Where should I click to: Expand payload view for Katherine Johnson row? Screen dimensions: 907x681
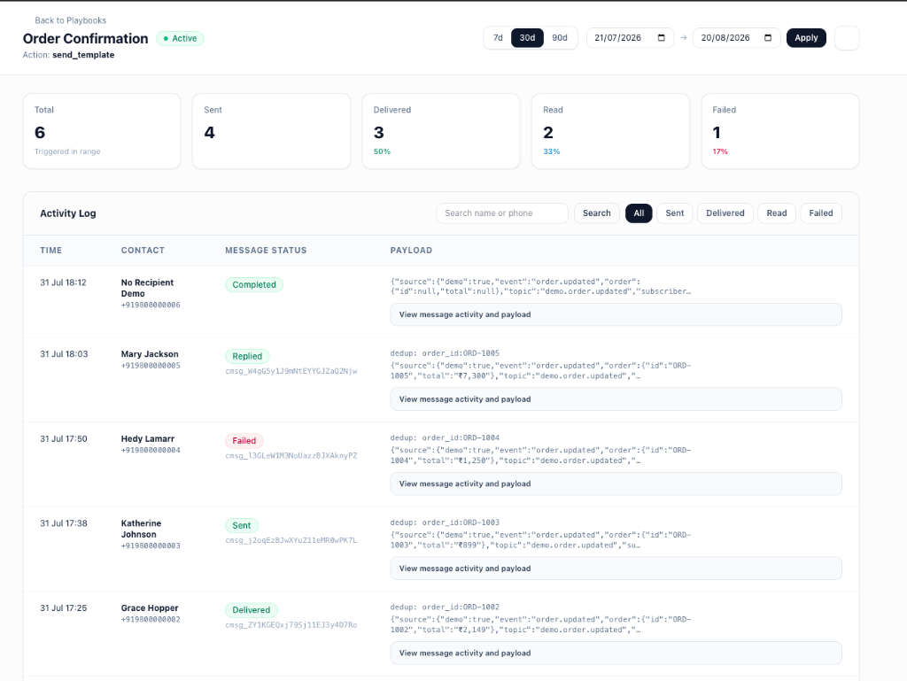616,569
